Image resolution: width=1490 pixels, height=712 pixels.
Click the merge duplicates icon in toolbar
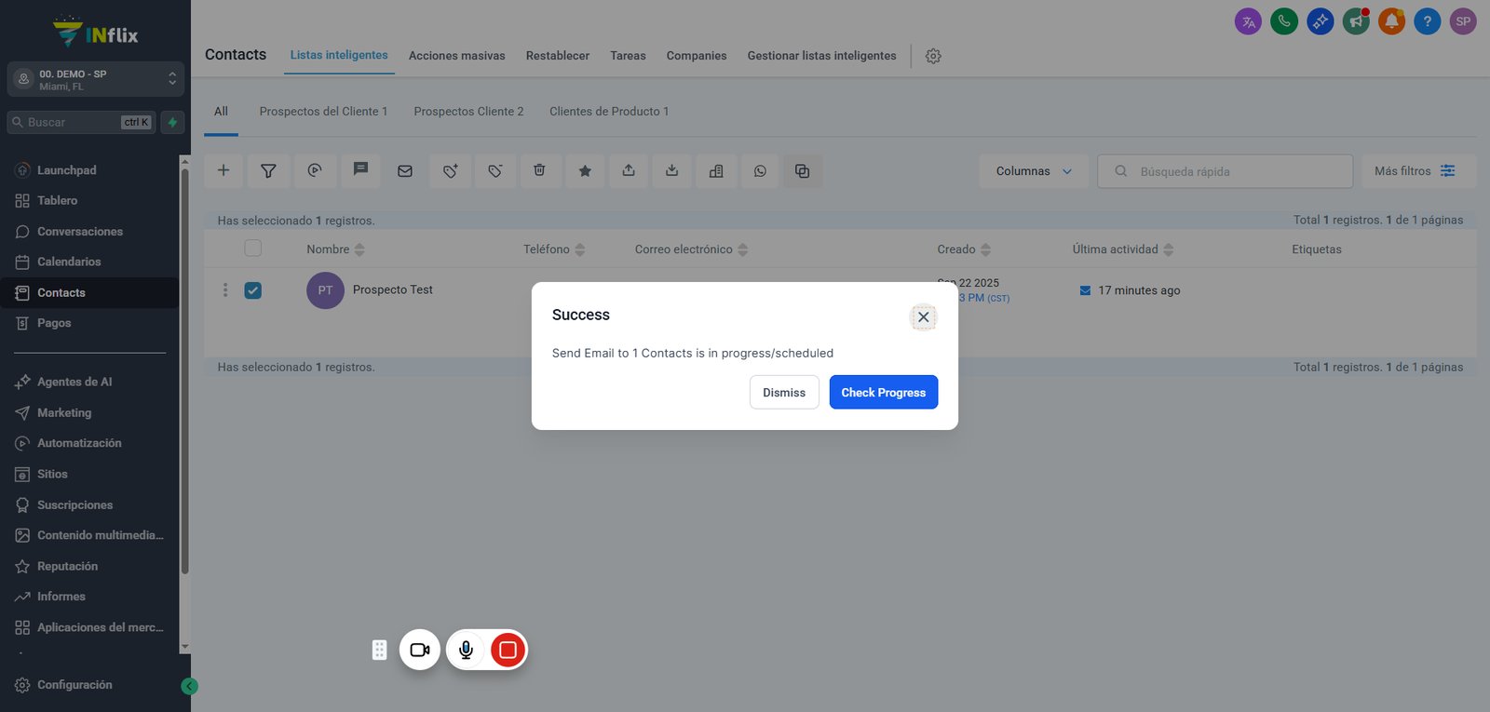coord(802,170)
